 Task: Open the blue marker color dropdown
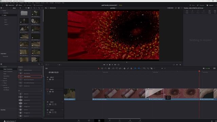tap(141, 68)
